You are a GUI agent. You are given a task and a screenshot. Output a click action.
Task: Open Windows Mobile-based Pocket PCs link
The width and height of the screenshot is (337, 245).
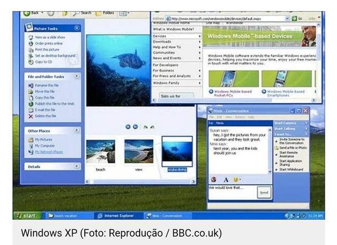tap(233, 94)
